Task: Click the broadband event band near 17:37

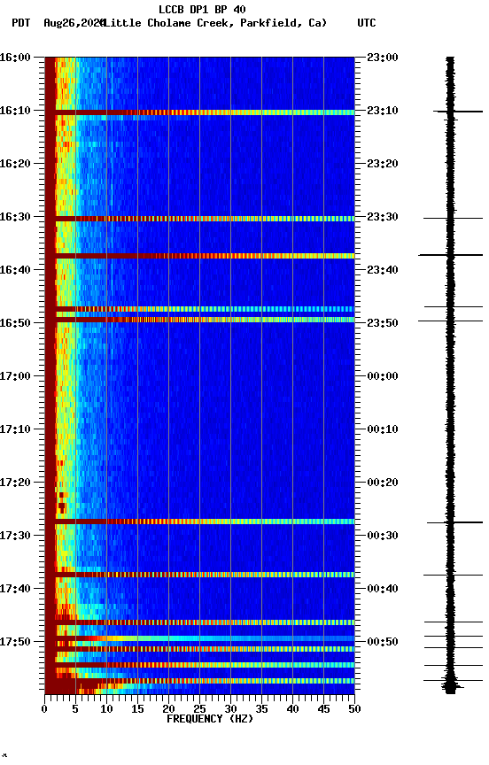Action: click(x=199, y=575)
